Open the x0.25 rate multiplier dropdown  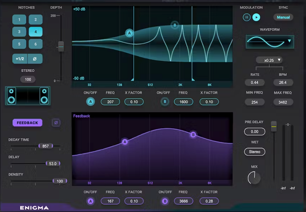pyautogui.click(x=269, y=60)
